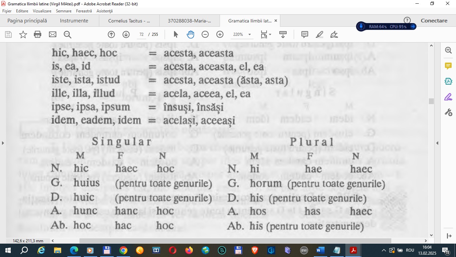
Task: Open the Vizualizare menu
Action: 42,11
